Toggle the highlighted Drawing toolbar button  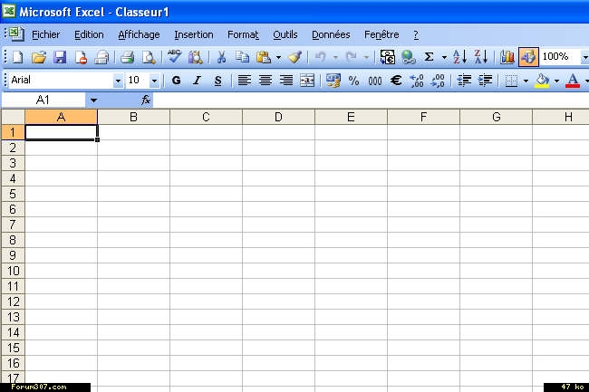[528, 57]
